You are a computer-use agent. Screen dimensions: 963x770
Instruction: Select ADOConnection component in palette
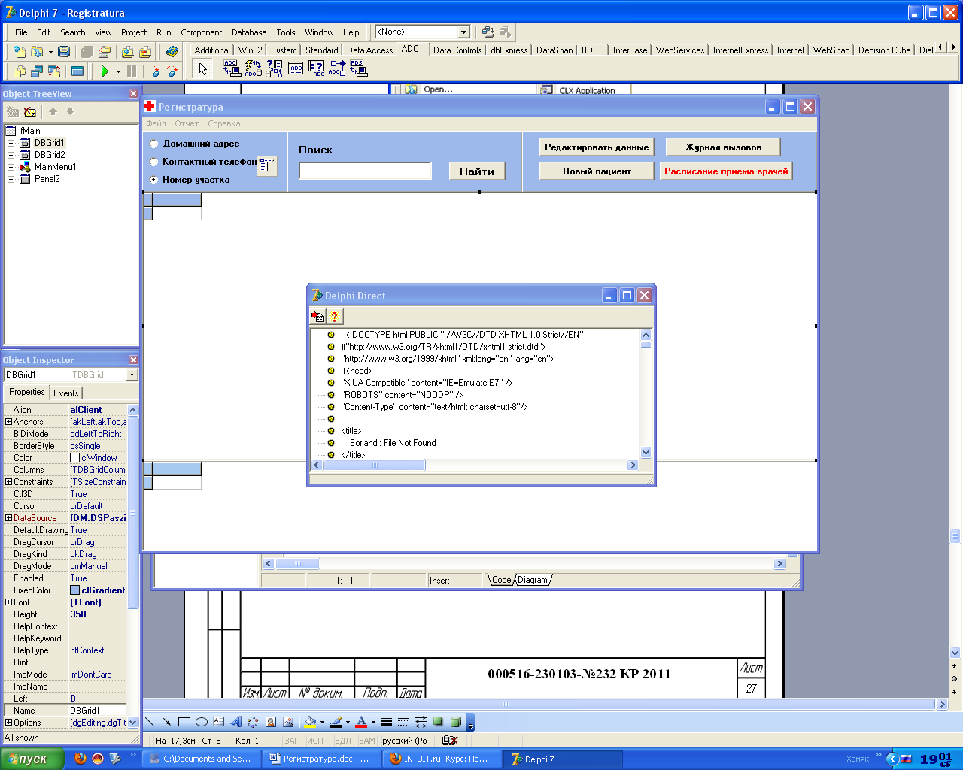[232, 68]
